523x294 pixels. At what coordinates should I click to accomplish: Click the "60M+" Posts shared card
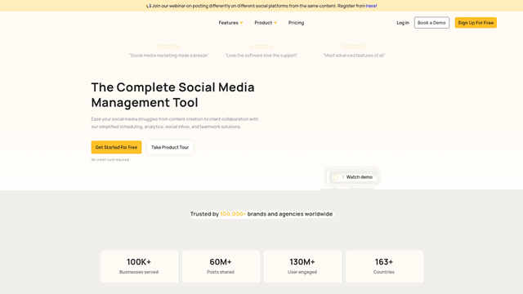pyautogui.click(x=221, y=267)
